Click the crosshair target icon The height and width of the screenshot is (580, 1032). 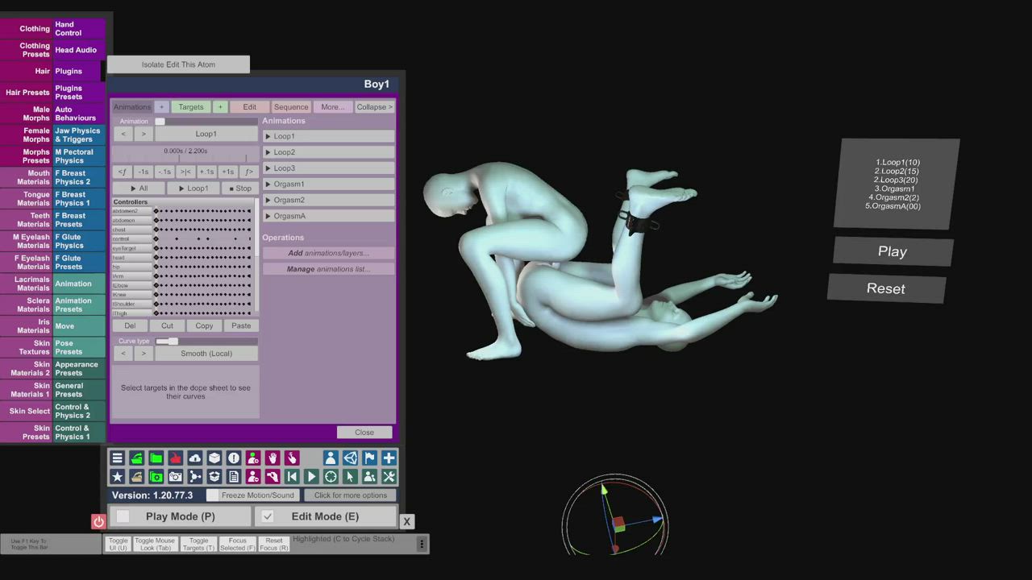[331, 477]
